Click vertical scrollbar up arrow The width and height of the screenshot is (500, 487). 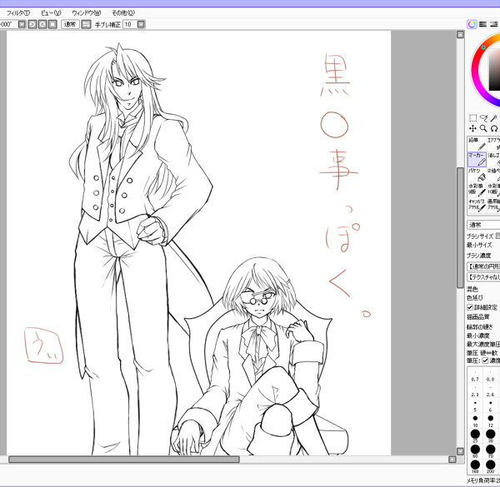(x=460, y=34)
